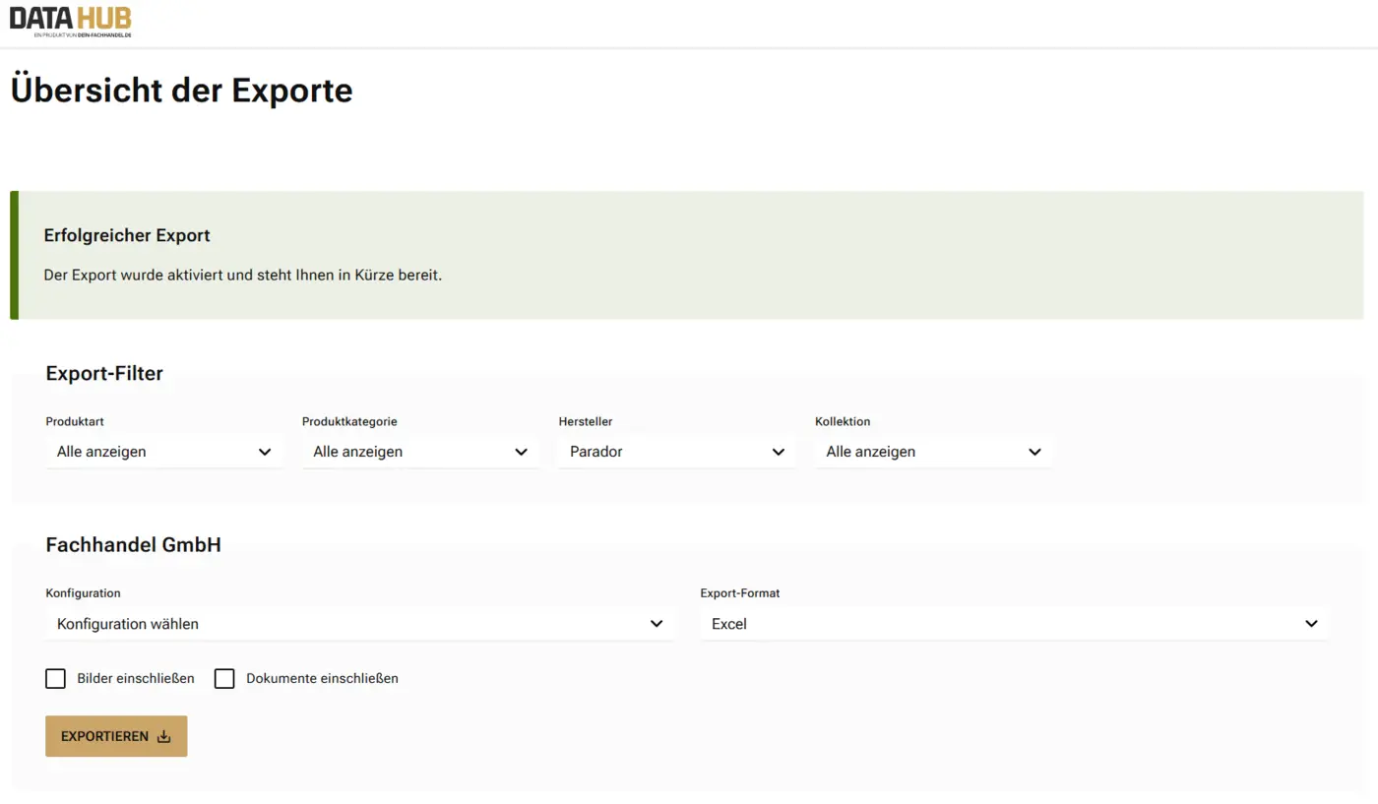The width and height of the screenshot is (1378, 804).
Task: Click the chevron arrow of the Kollektion filter
Action: click(x=1034, y=452)
